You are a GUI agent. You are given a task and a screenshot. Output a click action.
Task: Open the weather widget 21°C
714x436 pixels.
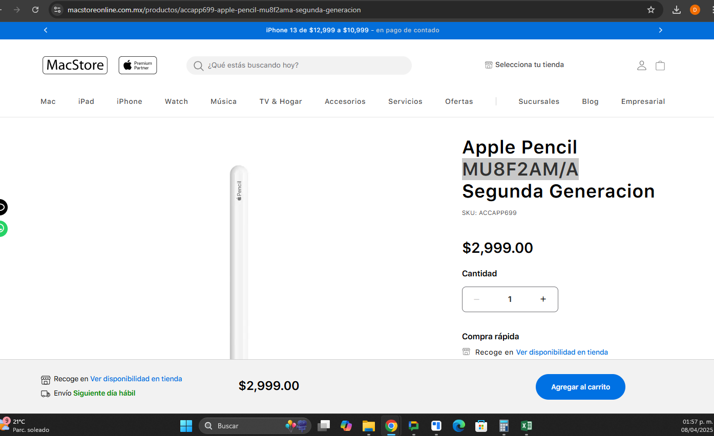point(26,426)
